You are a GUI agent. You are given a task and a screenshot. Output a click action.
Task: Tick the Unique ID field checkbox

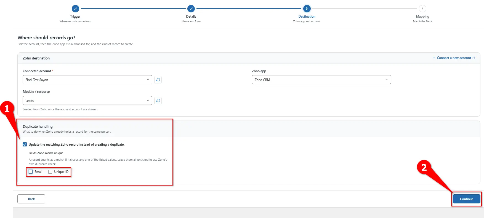click(50, 172)
